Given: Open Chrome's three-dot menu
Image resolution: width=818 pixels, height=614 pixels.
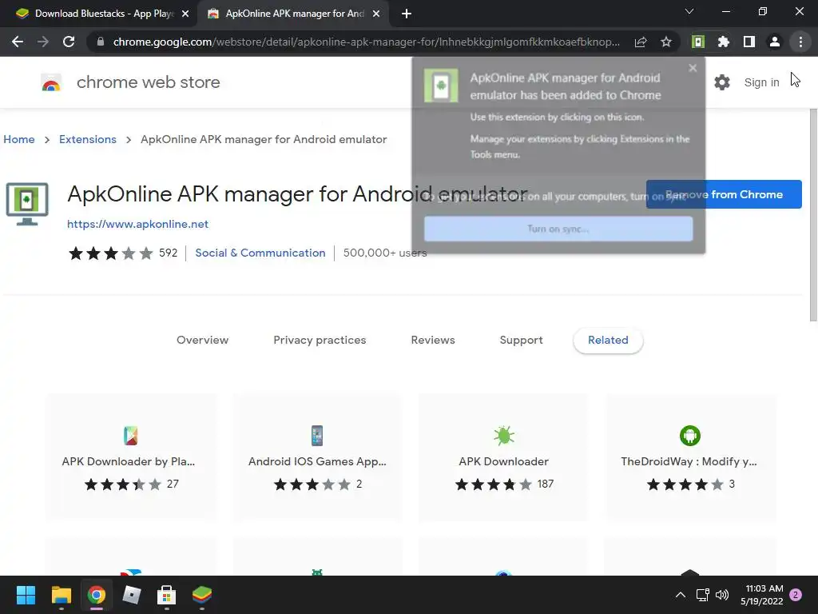Looking at the screenshot, I should [x=800, y=42].
